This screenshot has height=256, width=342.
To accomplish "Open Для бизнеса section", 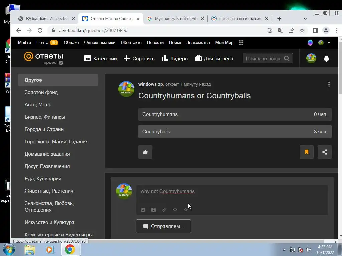I will coord(214,58).
